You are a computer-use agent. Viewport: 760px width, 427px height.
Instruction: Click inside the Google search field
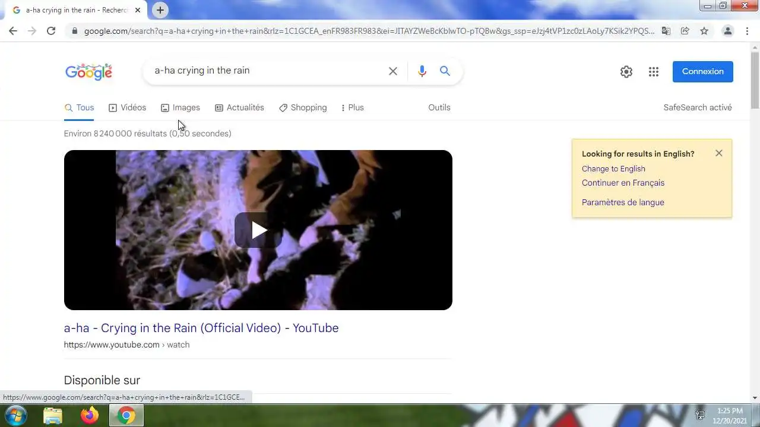[267, 71]
